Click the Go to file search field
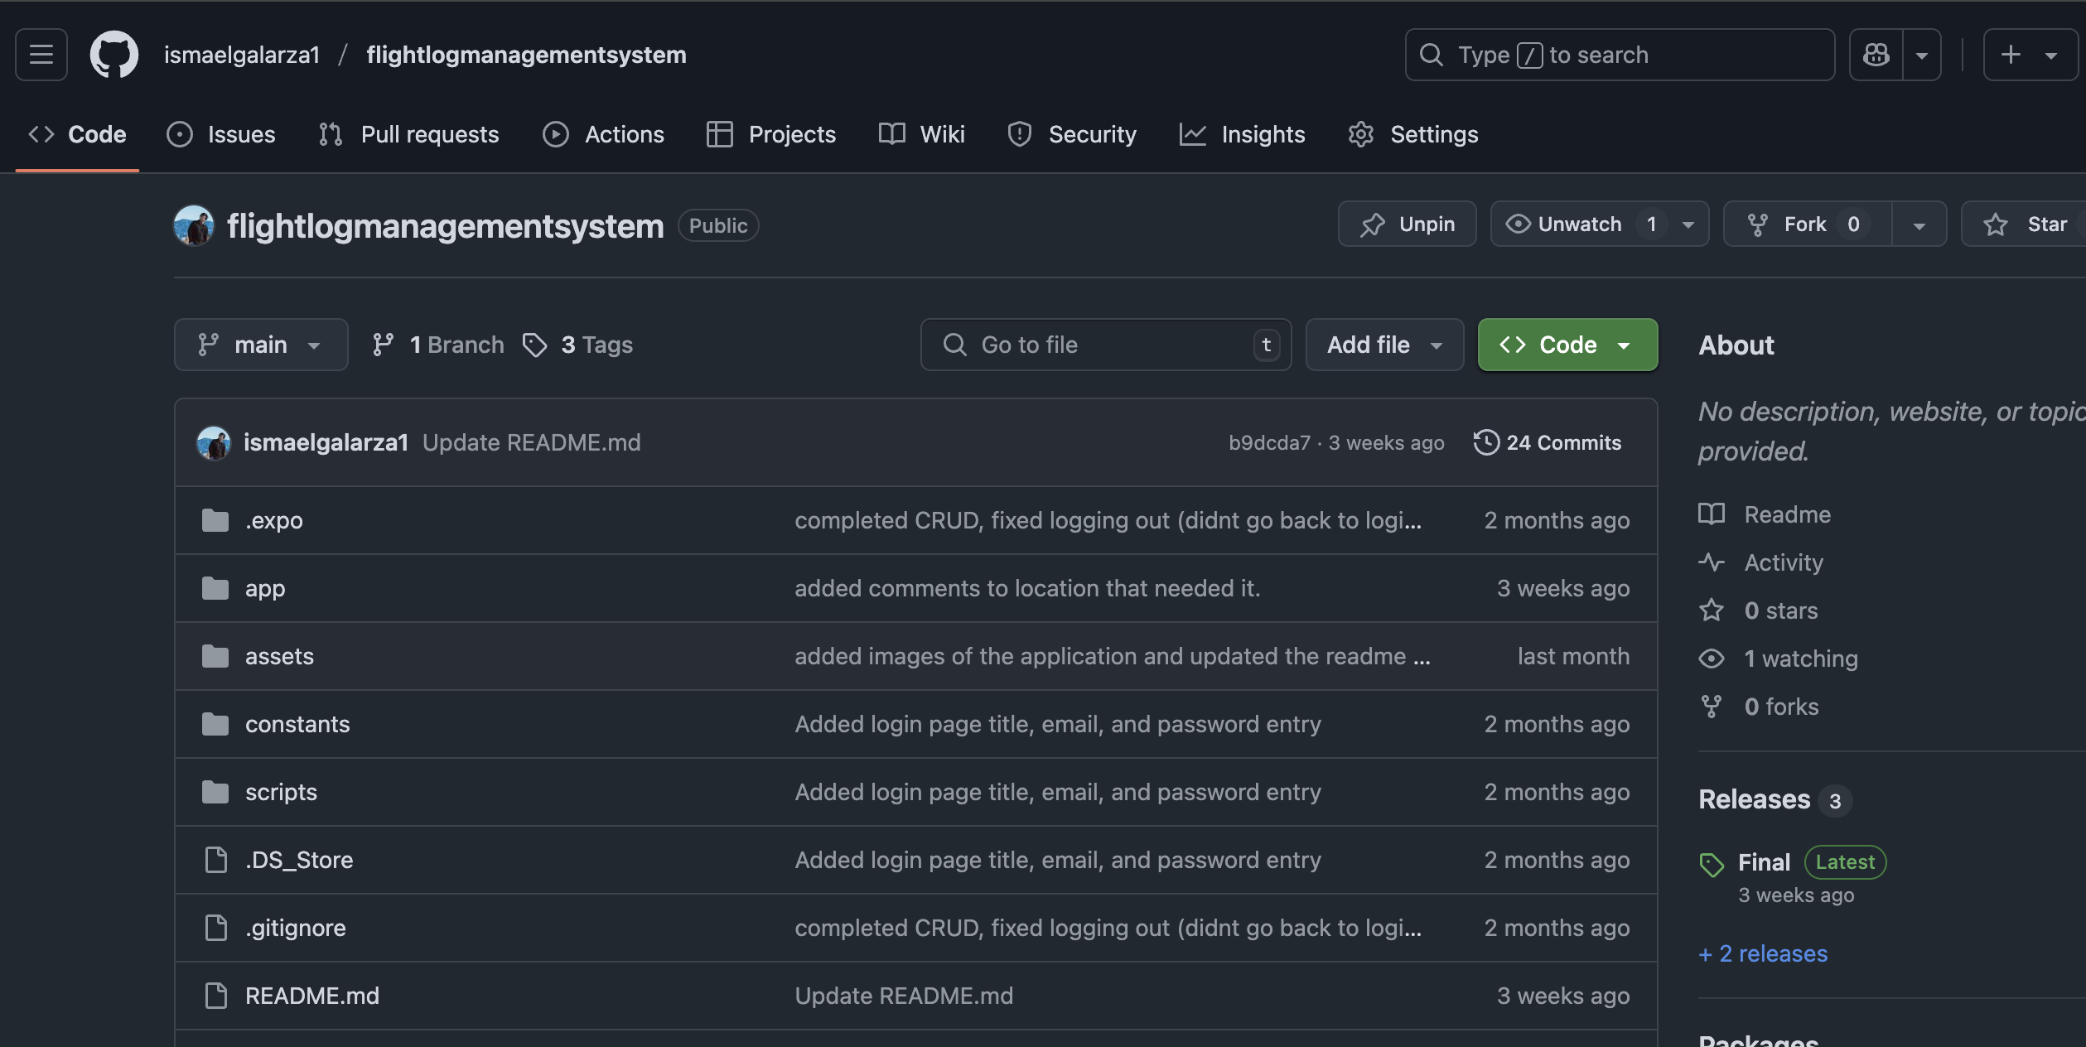This screenshot has width=2086, height=1047. [1106, 345]
